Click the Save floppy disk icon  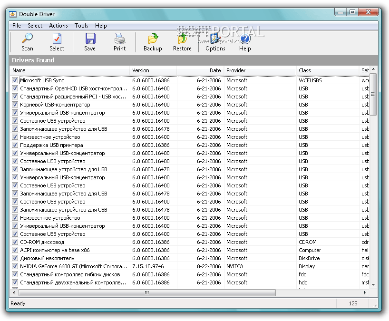[x=90, y=39]
